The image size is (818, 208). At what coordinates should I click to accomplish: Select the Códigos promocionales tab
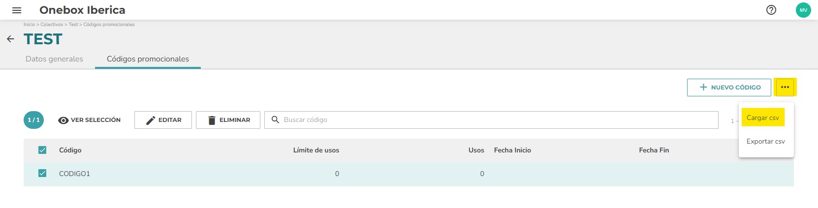click(148, 59)
